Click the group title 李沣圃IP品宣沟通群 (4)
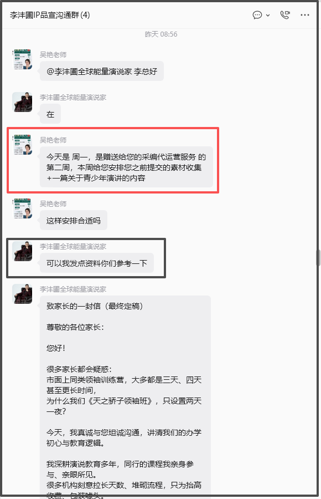 pos(50,15)
